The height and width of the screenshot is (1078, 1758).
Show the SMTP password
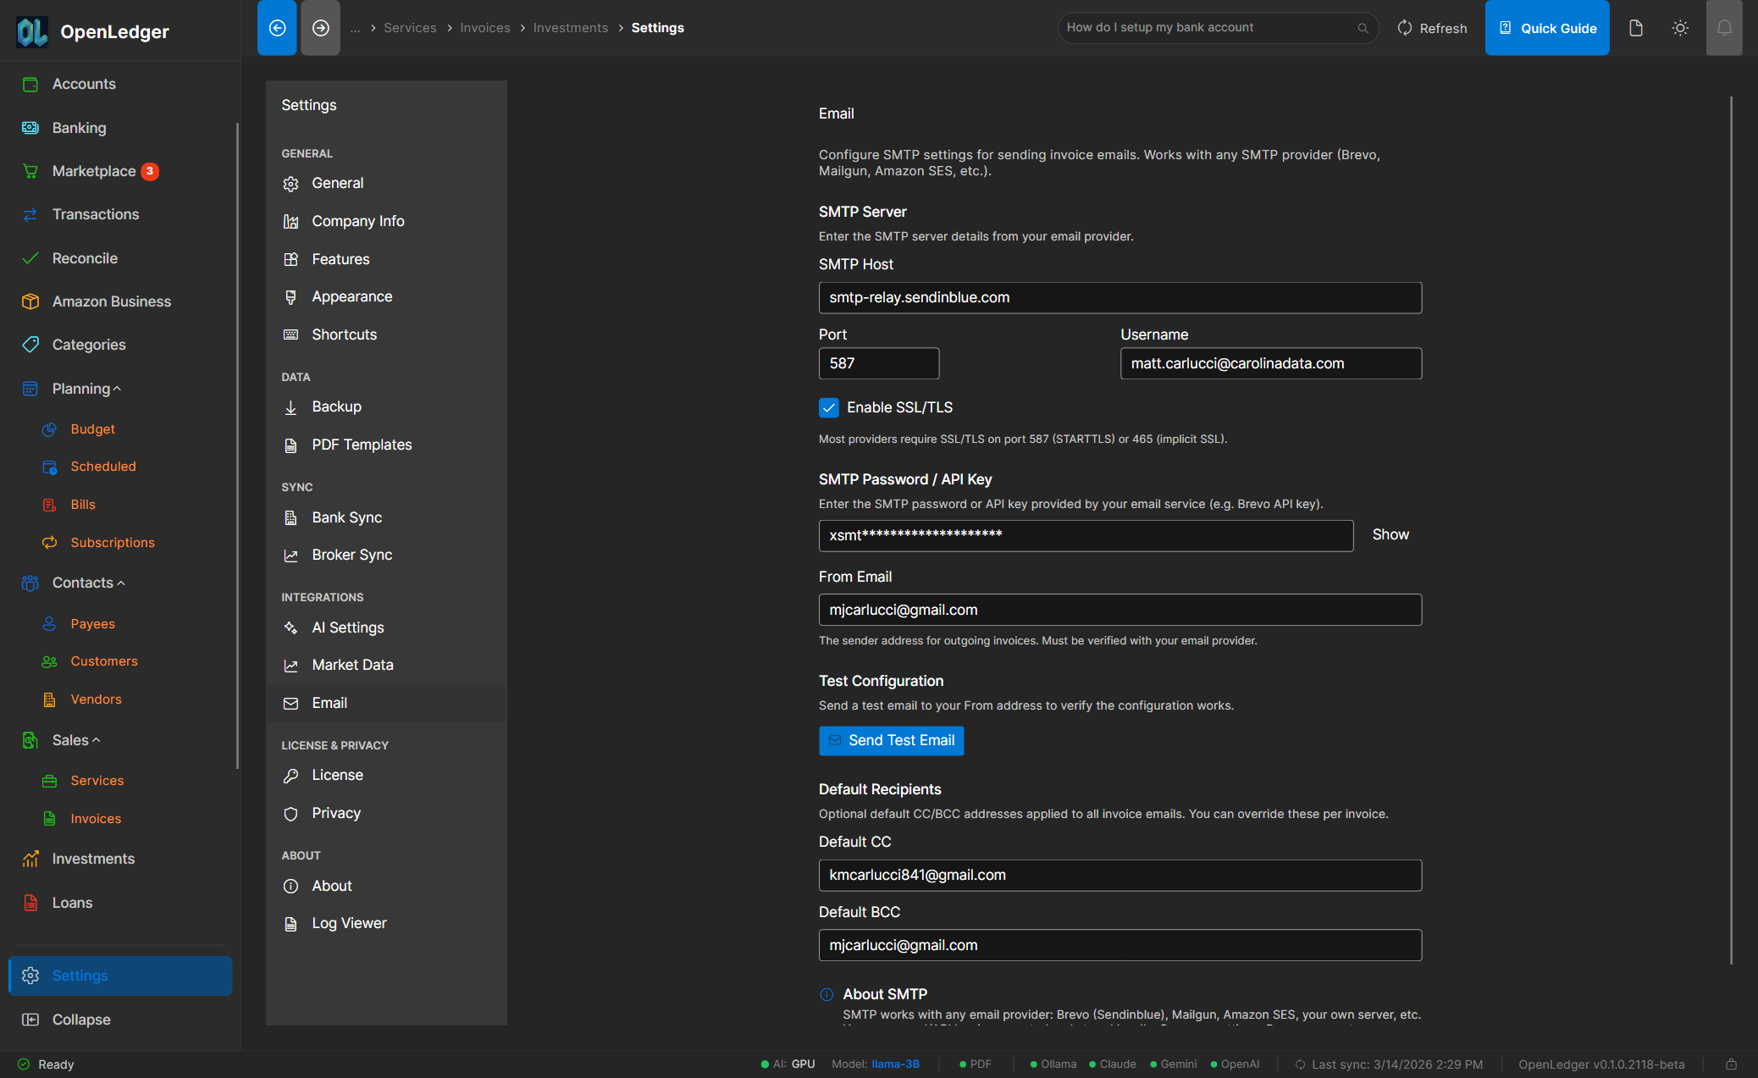[1390, 534]
